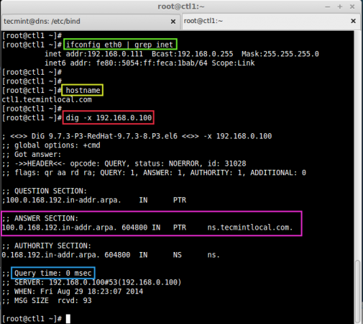The image size is (363, 324).
Task: Click the 'dig -x 192.168.0.100' command text
Action: click(x=109, y=117)
